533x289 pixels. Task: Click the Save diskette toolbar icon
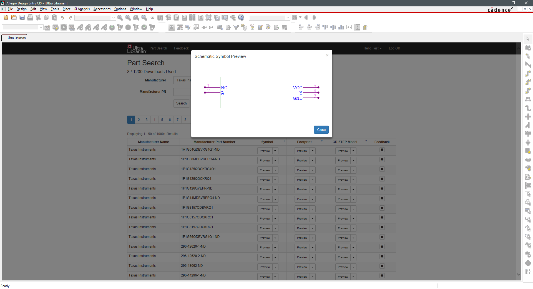[22, 18]
